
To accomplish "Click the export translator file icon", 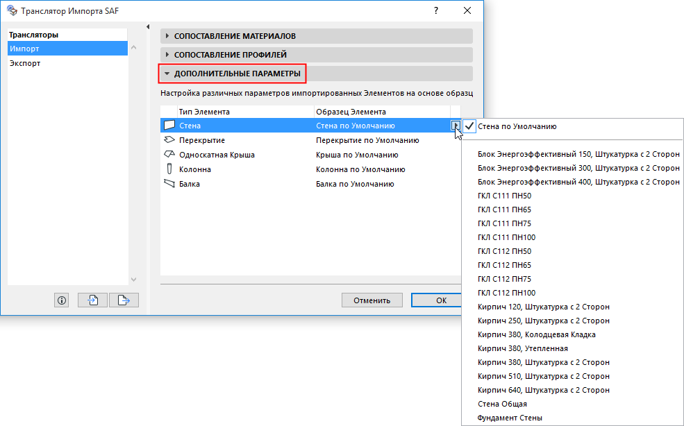I will [x=124, y=300].
